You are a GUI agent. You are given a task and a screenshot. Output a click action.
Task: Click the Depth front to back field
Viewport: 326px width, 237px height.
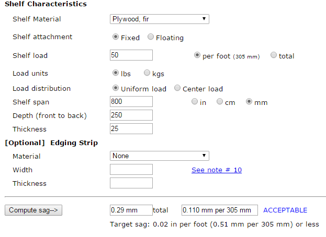point(131,115)
